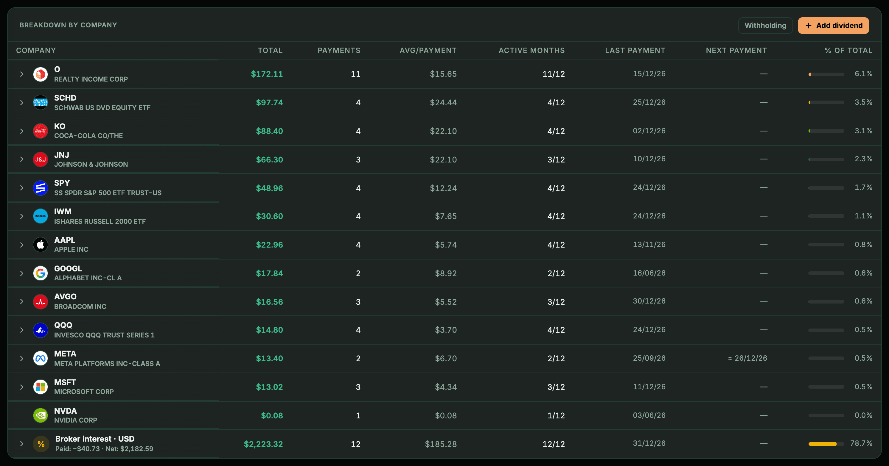This screenshot has height=466, width=889.
Task: Click the J&J logo icon for JNJ
Action: point(41,159)
